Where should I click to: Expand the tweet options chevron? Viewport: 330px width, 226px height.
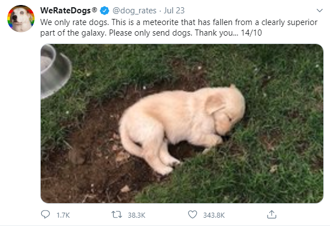click(x=320, y=11)
